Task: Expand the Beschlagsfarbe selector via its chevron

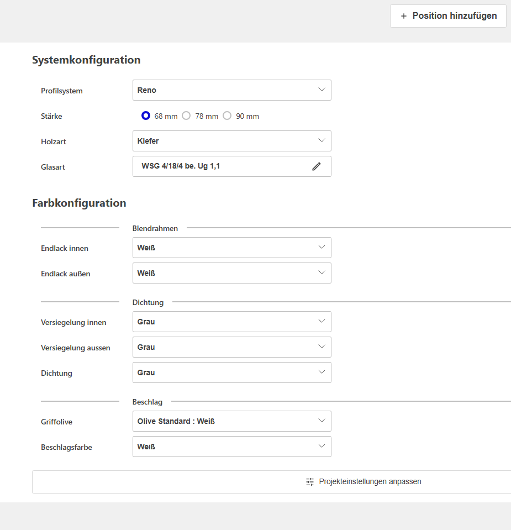Action: tap(321, 446)
